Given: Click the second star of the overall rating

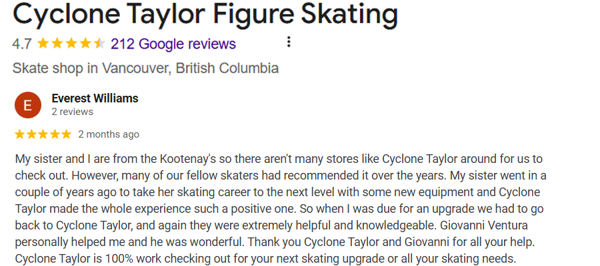Looking at the screenshot, I should (57, 44).
